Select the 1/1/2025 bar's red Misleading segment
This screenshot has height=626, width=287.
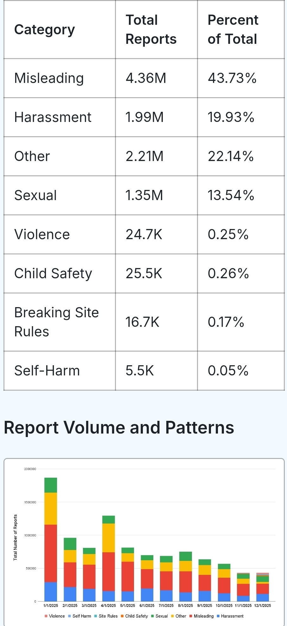51,553
